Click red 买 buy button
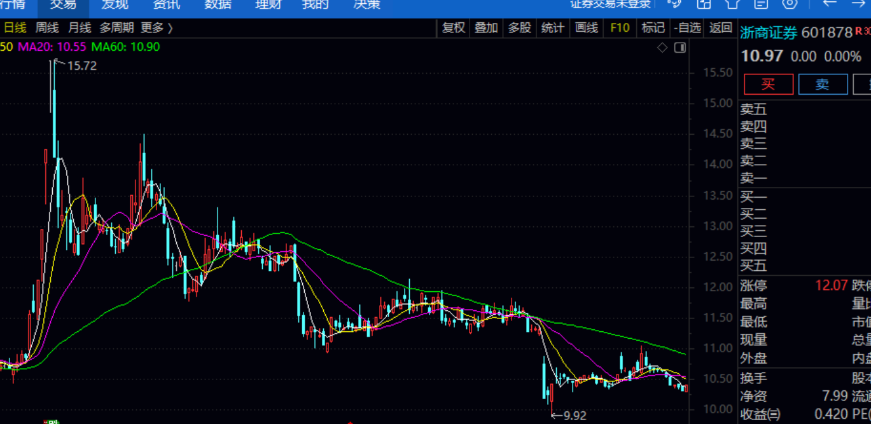The height and width of the screenshot is (424, 871). click(769, 85)
